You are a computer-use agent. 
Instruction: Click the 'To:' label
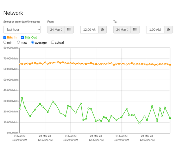pyautogui.click(x=115, y=22)
